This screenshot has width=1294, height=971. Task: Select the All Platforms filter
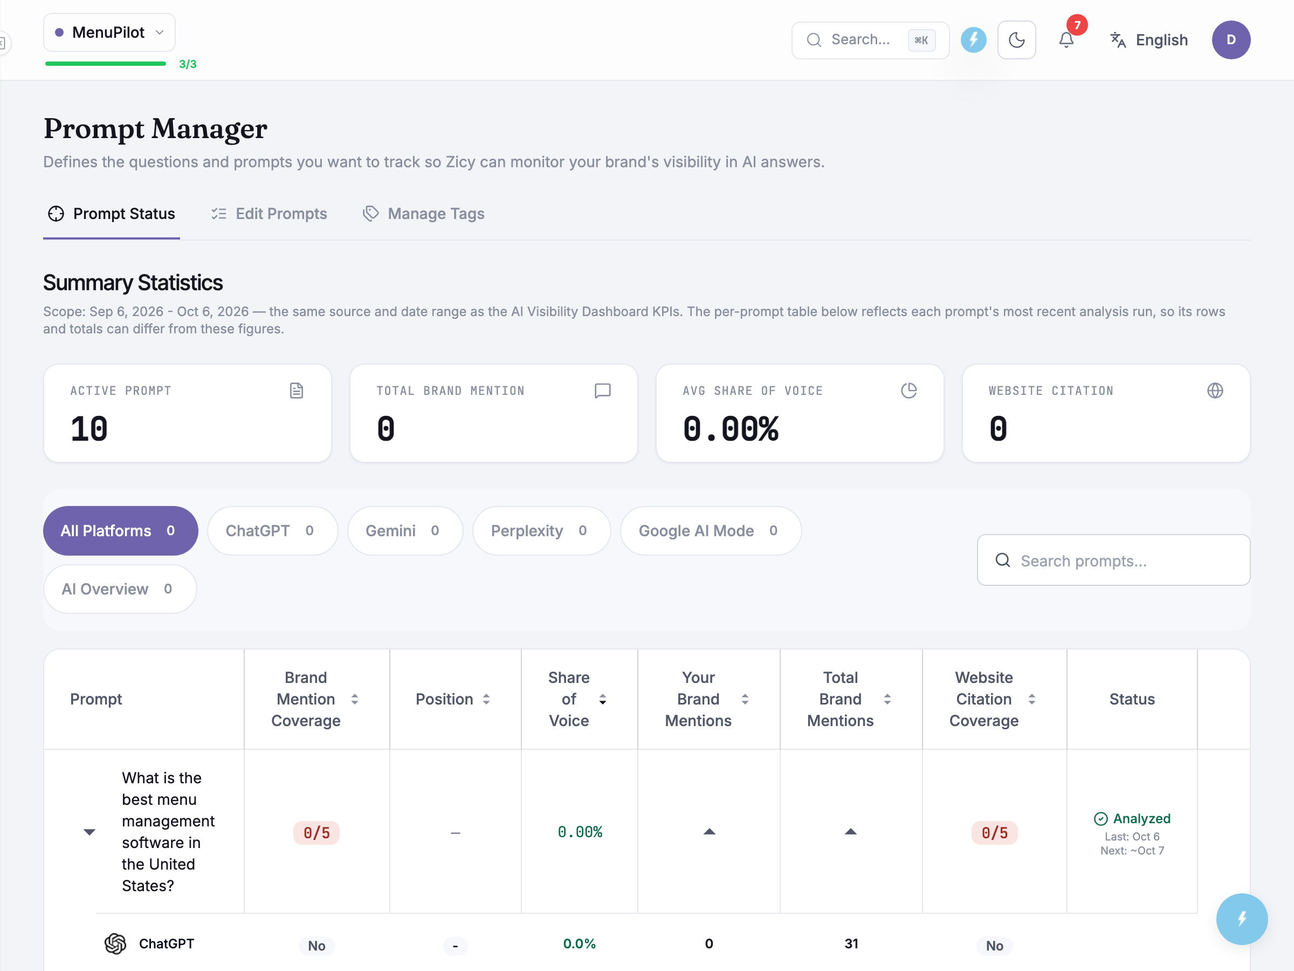[x=121, y=530]
